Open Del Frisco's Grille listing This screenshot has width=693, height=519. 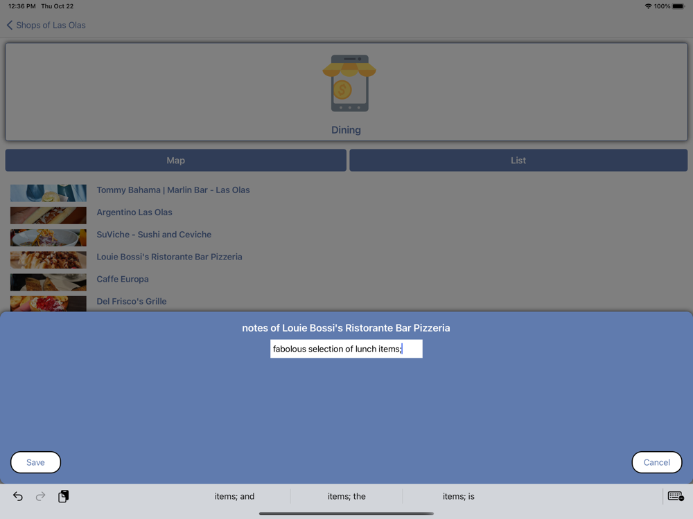coord(132,302)
